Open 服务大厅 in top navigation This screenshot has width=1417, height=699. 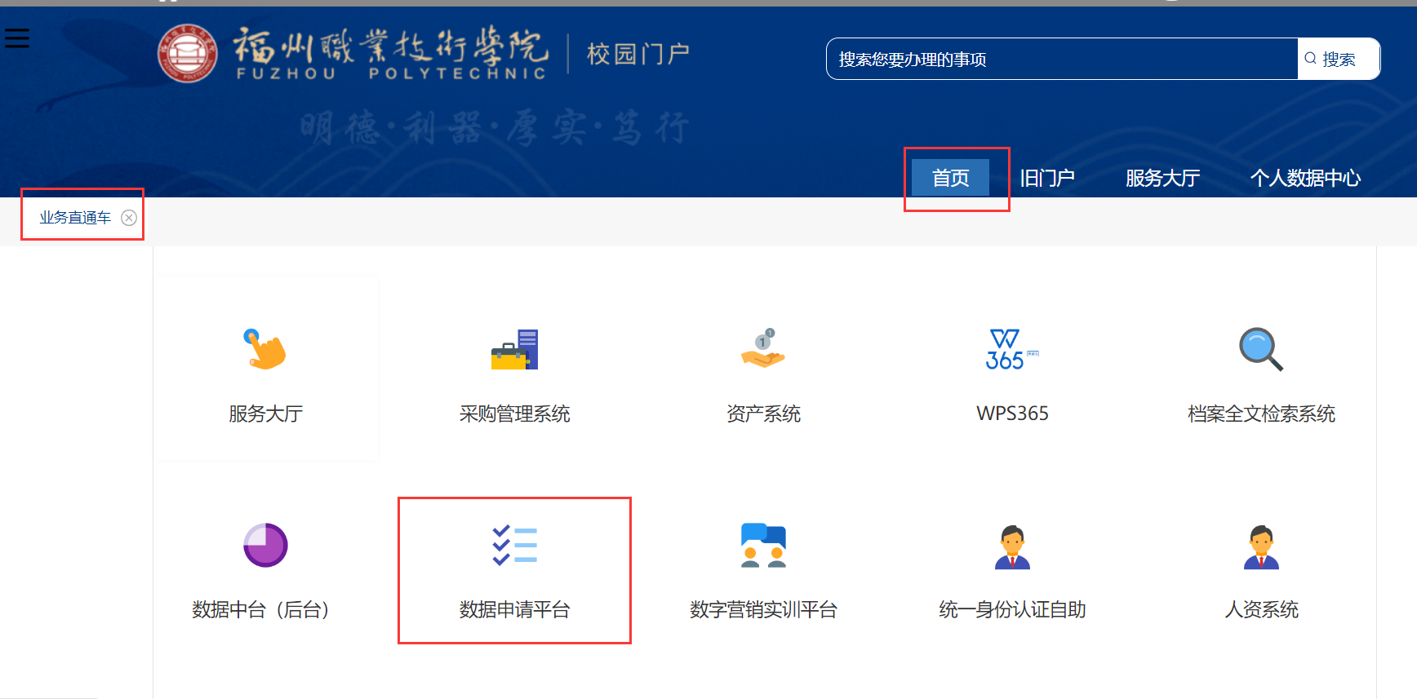(1162, 178)
